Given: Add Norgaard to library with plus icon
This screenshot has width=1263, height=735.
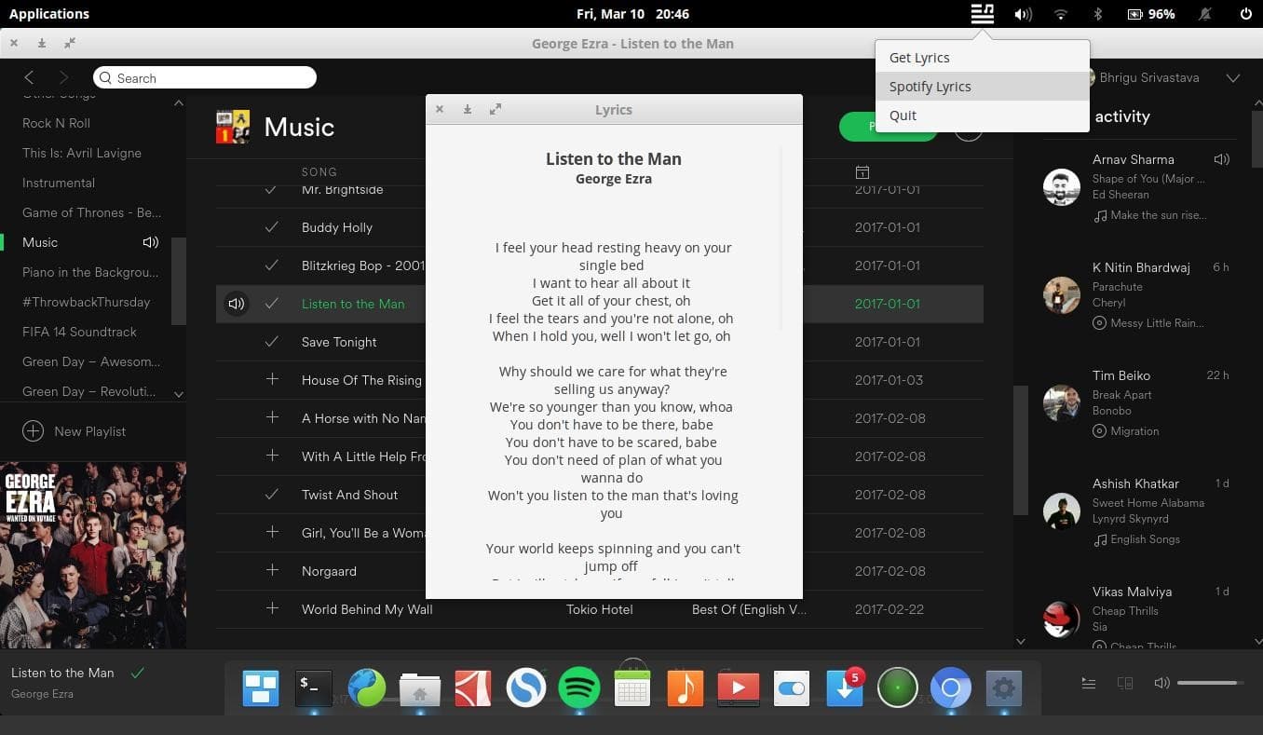Looking at the screenshot, I should click(272, 571).
